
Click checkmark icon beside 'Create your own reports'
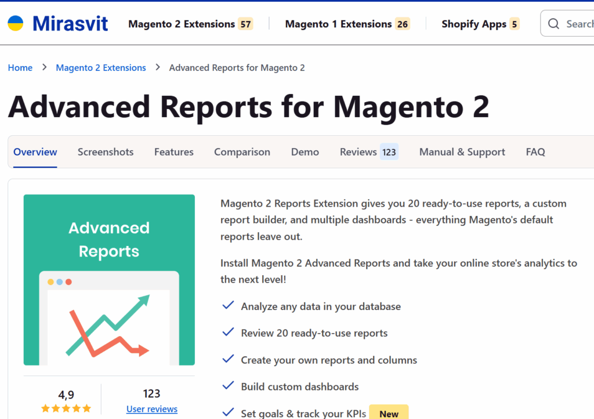[228, 359]
